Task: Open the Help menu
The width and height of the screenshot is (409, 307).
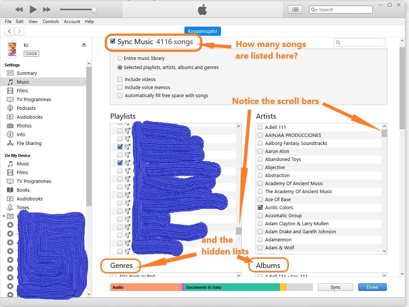Action: [x=89, y=22]
